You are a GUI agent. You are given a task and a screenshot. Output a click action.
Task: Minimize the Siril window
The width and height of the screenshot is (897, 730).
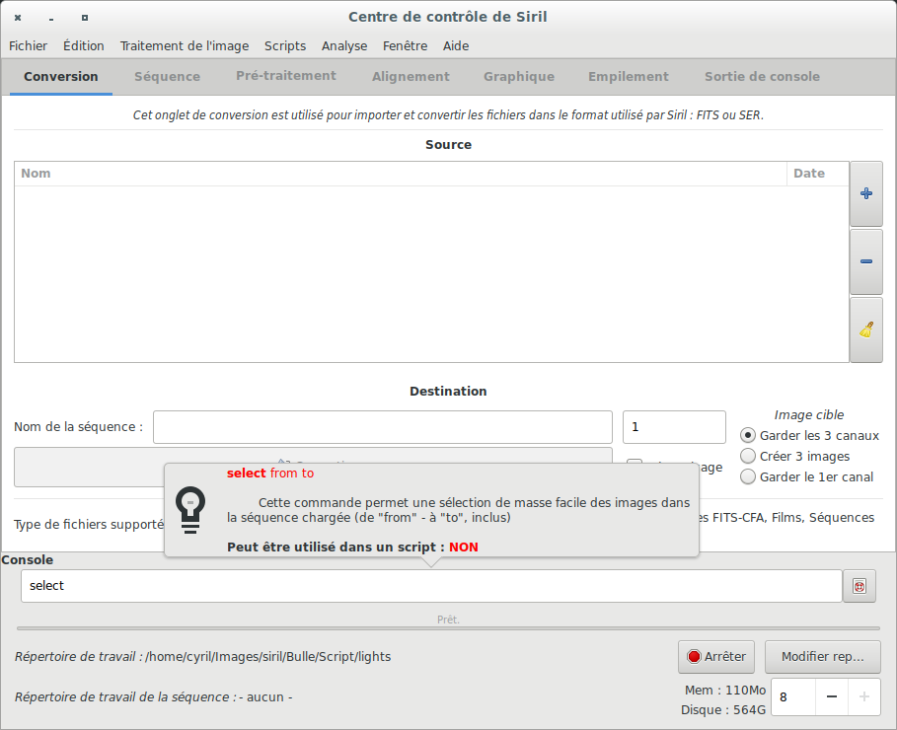pyautogui.click(x=51, y=19)
